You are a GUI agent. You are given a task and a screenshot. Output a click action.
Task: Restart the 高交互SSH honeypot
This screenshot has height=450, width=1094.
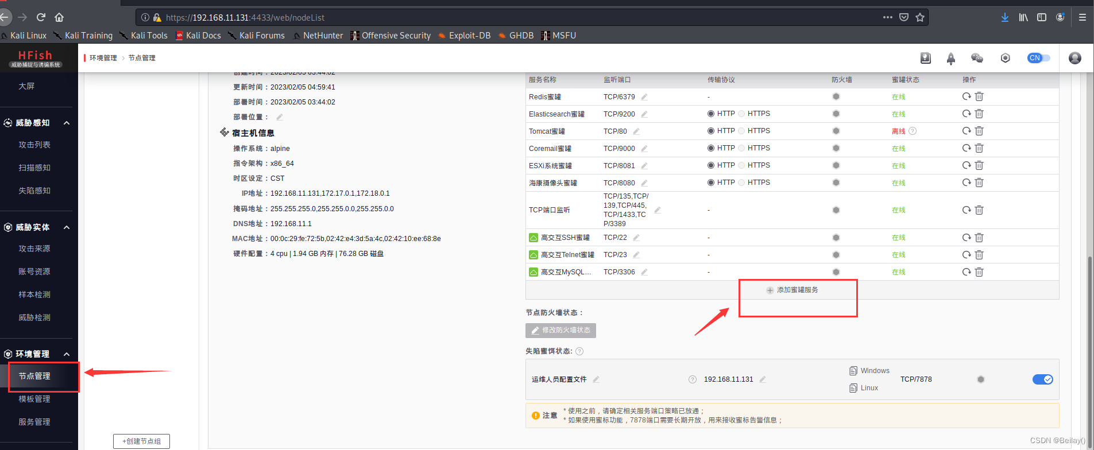[x=967, y=238]
